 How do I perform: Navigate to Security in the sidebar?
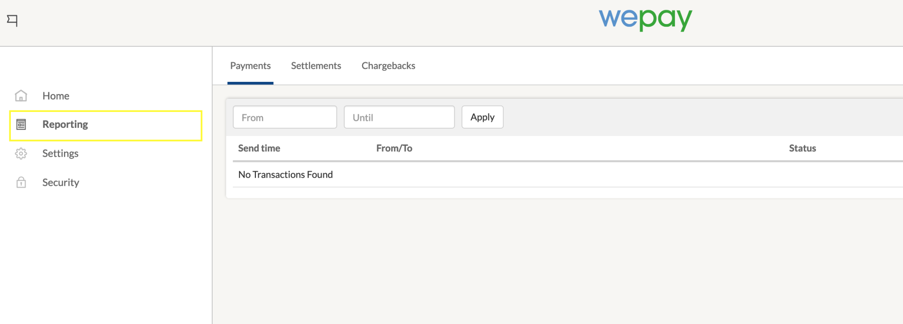61,182
